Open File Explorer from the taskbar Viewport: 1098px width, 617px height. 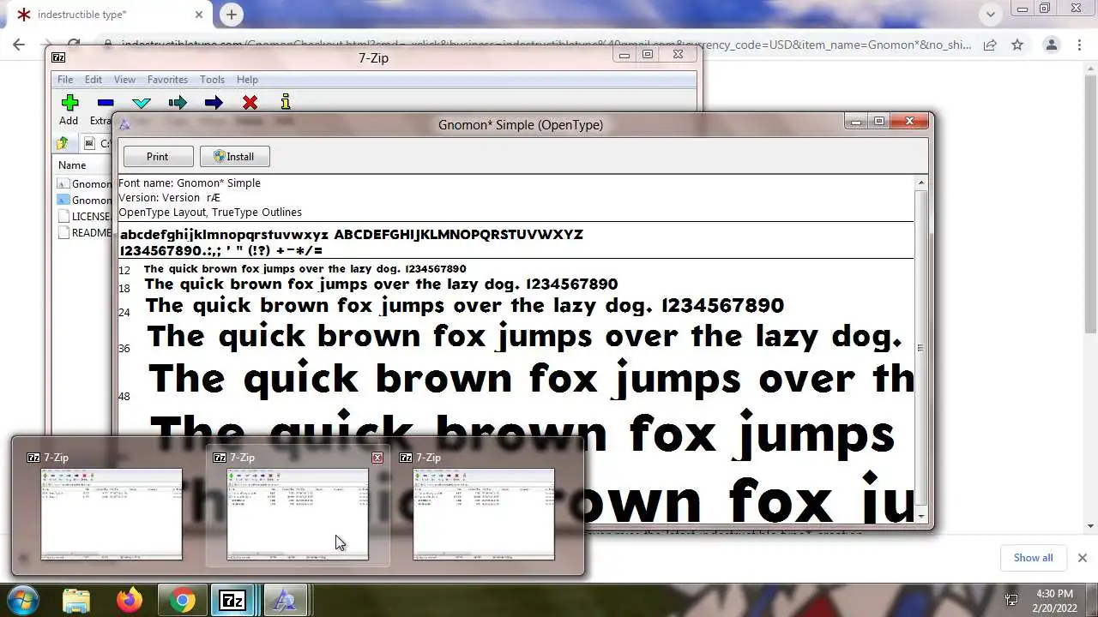click(x=76, y=600)
